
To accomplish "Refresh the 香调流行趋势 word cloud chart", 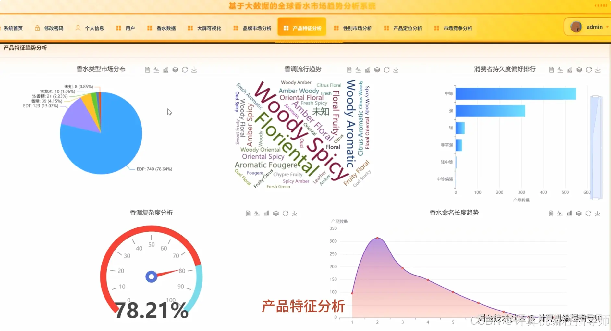I will tap(386, 69).
